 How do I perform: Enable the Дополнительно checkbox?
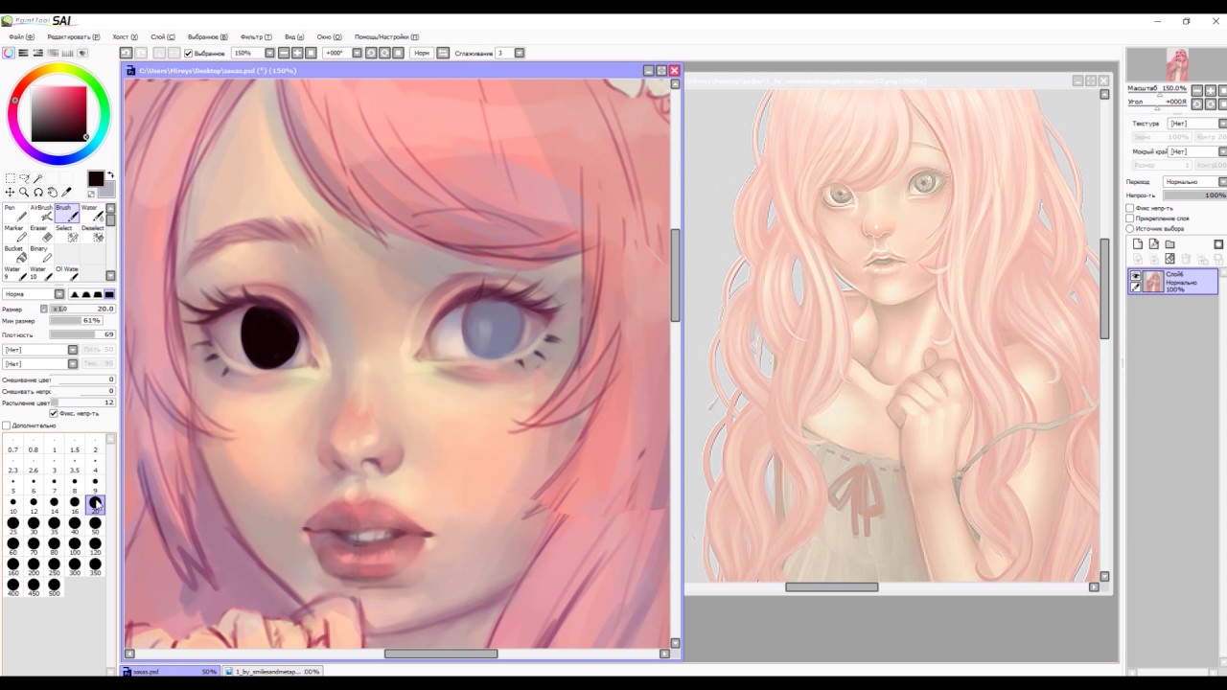pyautogui.click(x=7, y=425)
